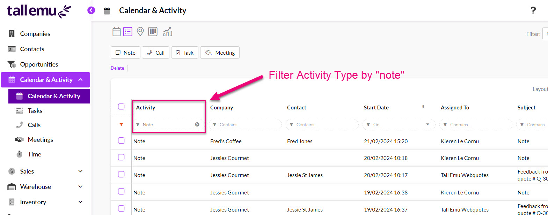Expand the Warehouse menu chevron
The width and height of the screenshot is (548, 215).
coord(81,186)
